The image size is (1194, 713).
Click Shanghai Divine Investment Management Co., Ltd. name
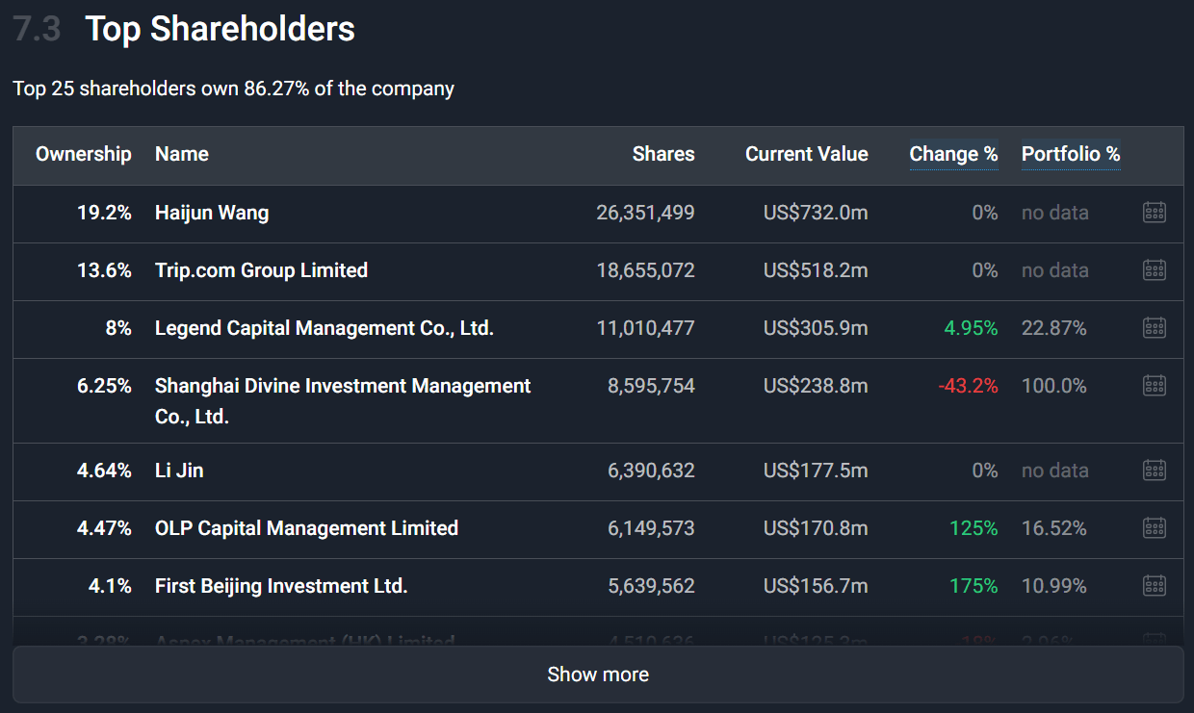343,401
